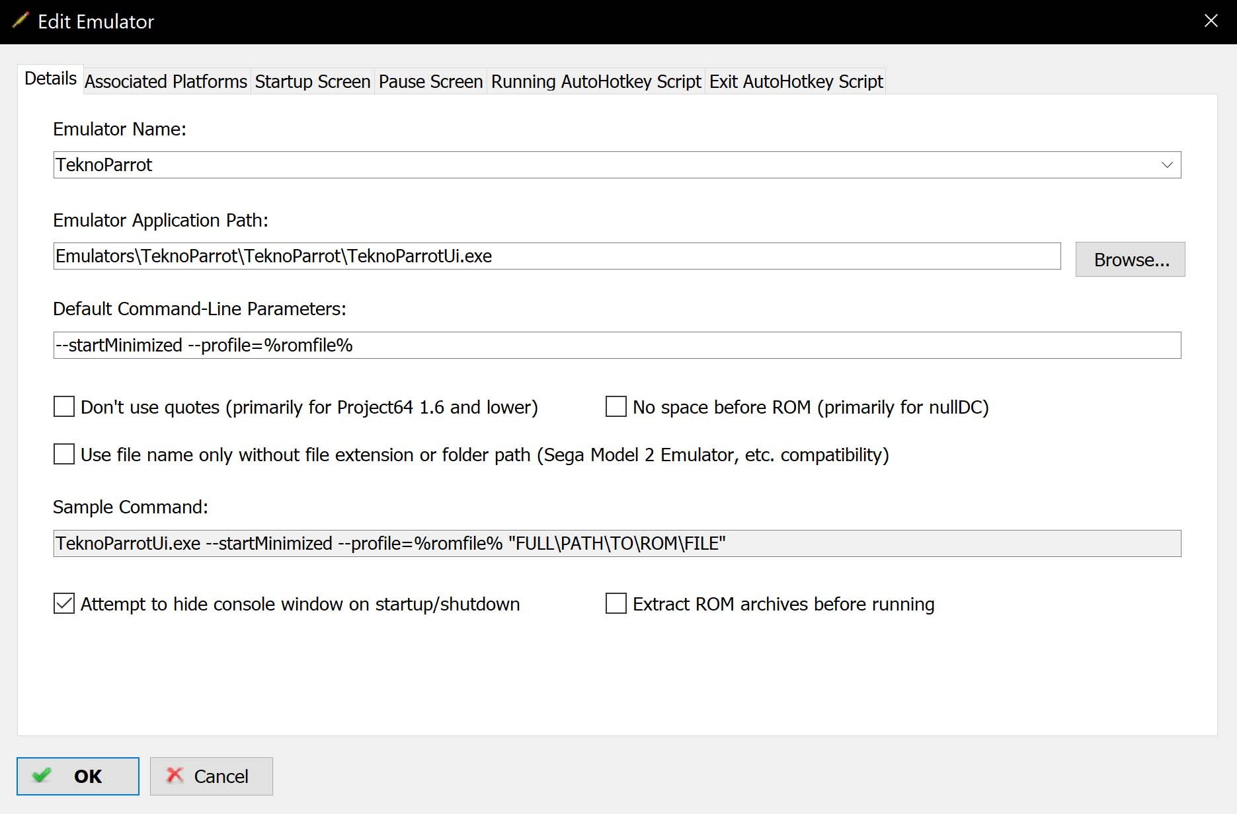Image resolution: width=1237 pixels, height=814 pixels.
Task: Enable Extract ROM archives before running
Action: point(616,604)
